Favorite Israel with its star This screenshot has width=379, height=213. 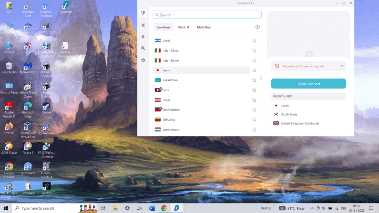(254, 41)
